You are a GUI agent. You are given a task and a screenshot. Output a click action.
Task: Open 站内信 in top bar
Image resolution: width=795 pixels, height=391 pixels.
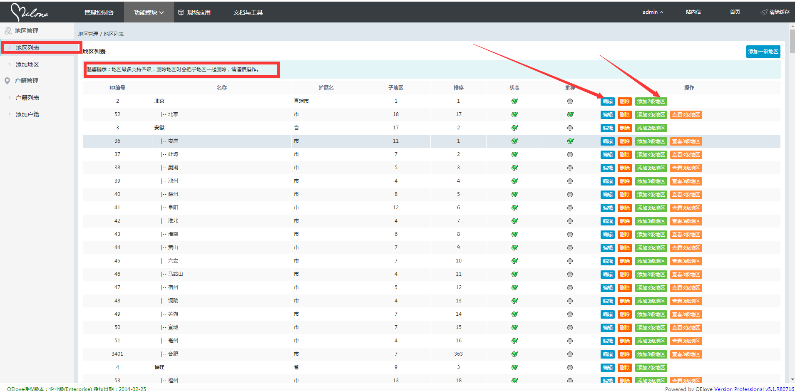[x=693, y=12]
